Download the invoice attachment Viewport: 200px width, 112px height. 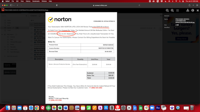pyautogui.click(x=187, y=10)
